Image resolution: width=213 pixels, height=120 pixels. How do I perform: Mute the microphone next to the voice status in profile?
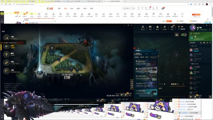(x=210, y=30)
